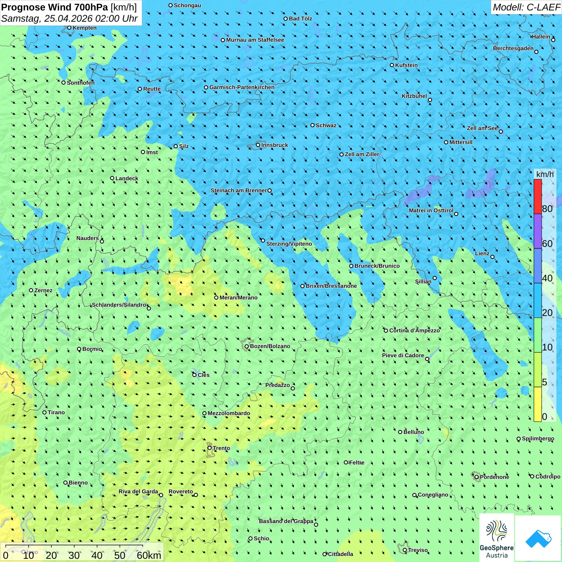Viewport: 562px width, 562px height.
Task: Click the 'Sterzing/Vipiteno' label
Action: 289,244
